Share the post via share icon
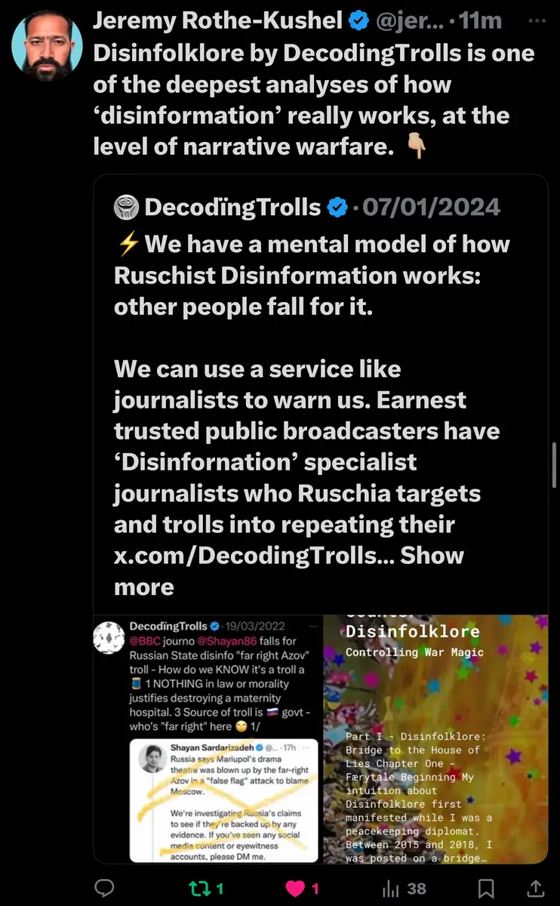The image size is (560, 906). tap(535, 889)
